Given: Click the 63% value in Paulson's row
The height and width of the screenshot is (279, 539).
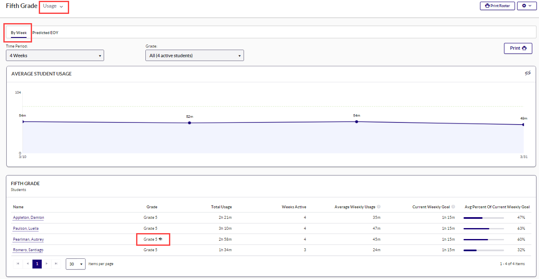Looking at the screenshot, I should 521,229.
